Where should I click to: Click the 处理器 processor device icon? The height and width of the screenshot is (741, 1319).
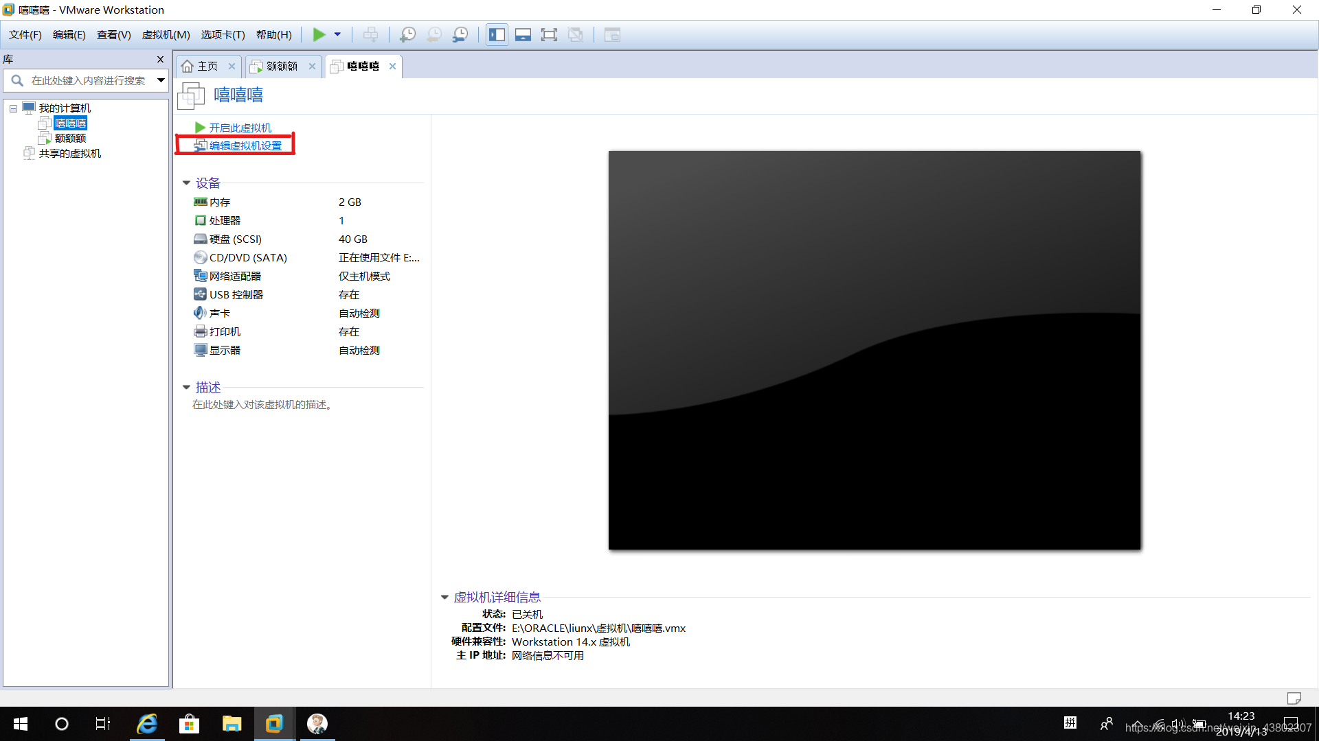(x=200, y=221)
